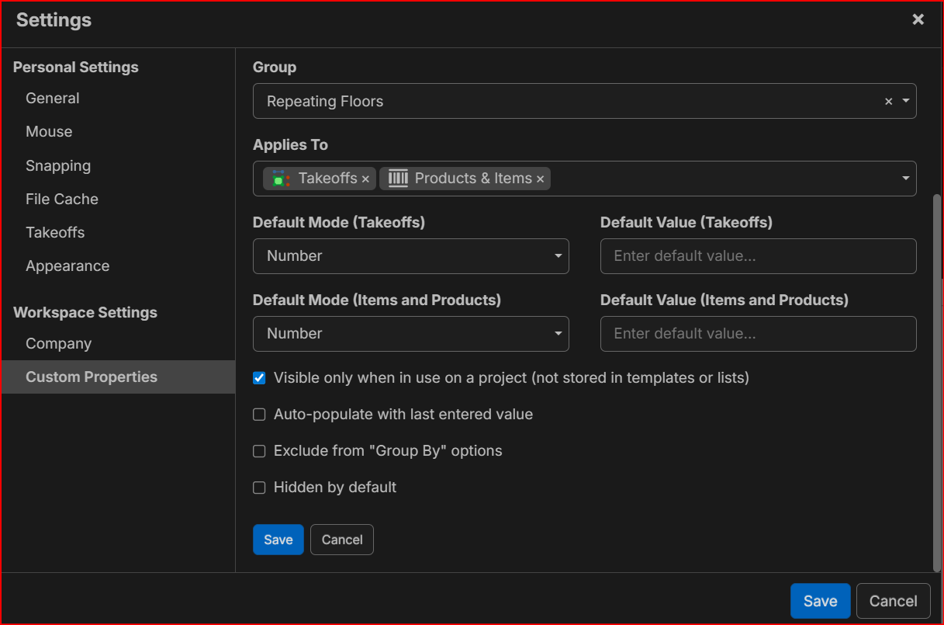
Task: Click the Products & Items barcode icon
Action: pos(398,179)
